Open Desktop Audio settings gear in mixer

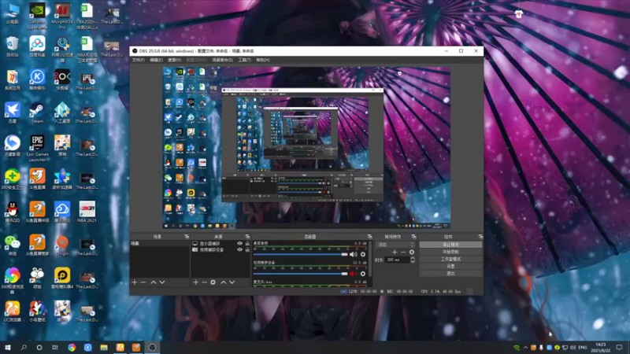pos(363,254)
